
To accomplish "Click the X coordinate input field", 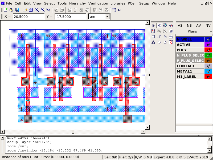I will (28, 17).
